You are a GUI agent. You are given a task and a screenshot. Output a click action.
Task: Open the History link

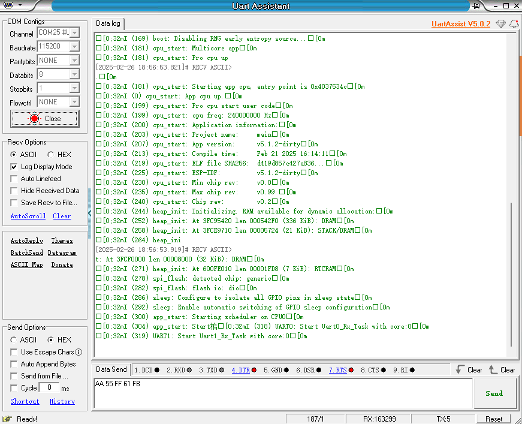coord(62,402)
